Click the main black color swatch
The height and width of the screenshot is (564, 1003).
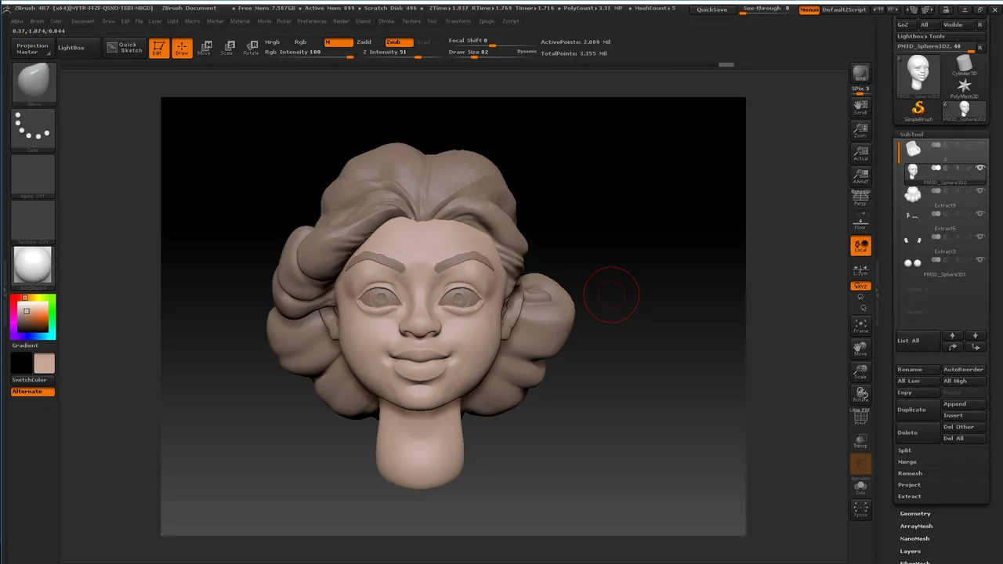coord(22,363)
